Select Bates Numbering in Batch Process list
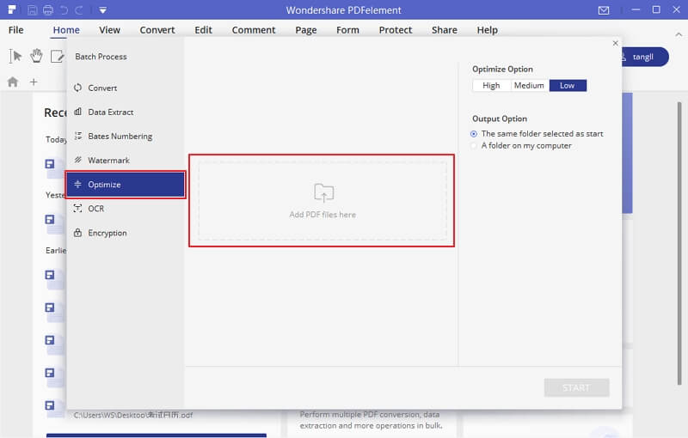This screenshot has height=438, width=688. click(126, 137)
